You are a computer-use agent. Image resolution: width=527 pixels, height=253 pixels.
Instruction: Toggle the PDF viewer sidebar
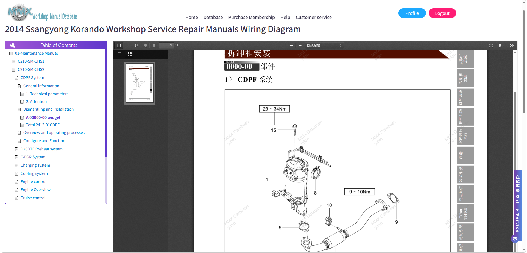(x=119, y=46)
